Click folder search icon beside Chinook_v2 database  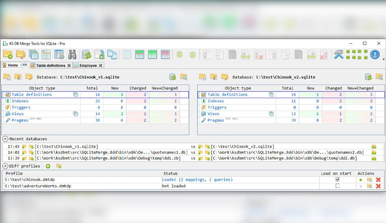pyautogui.click(x=380, y=77)
